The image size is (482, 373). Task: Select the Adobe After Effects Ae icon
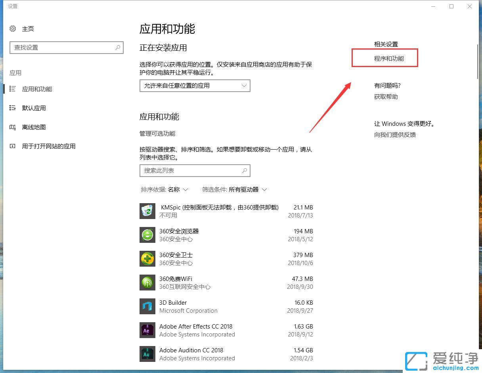[147, 330]
